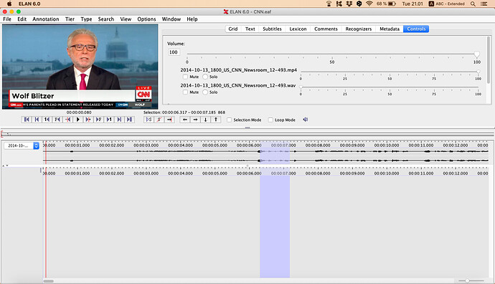The width and height of the screenshot is (495, 284).
Task: Clear the selection icon
Action: (159, 119)
